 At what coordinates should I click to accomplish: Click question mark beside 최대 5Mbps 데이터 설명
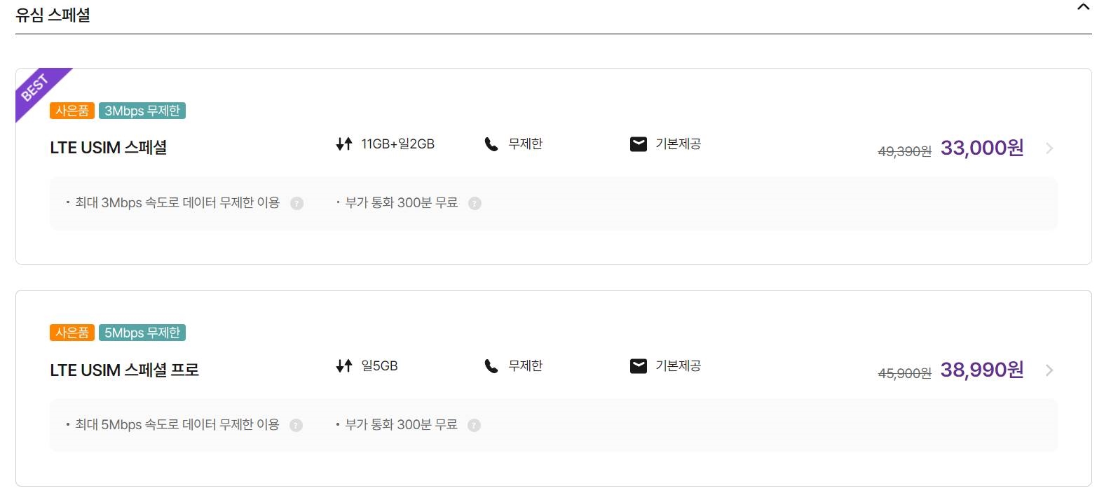(x=297, y=425)
